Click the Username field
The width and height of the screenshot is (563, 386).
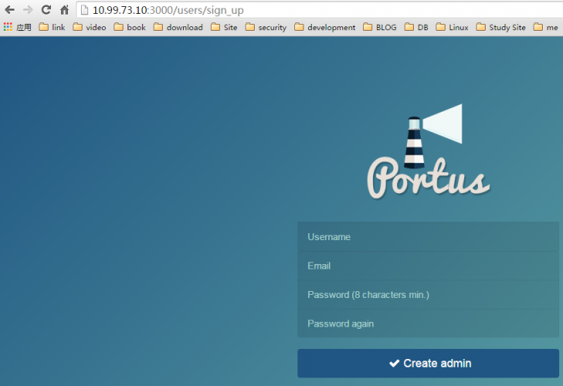pyautogui.click(x=428, y=237)
